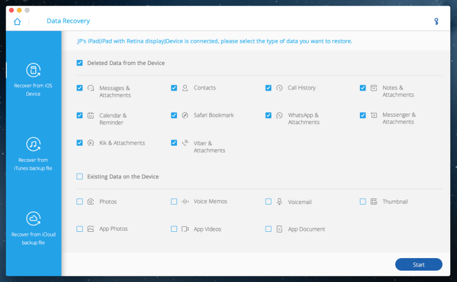
Task: Click the 'Safari Bookmark' label text
Action: tap(214, 115)
